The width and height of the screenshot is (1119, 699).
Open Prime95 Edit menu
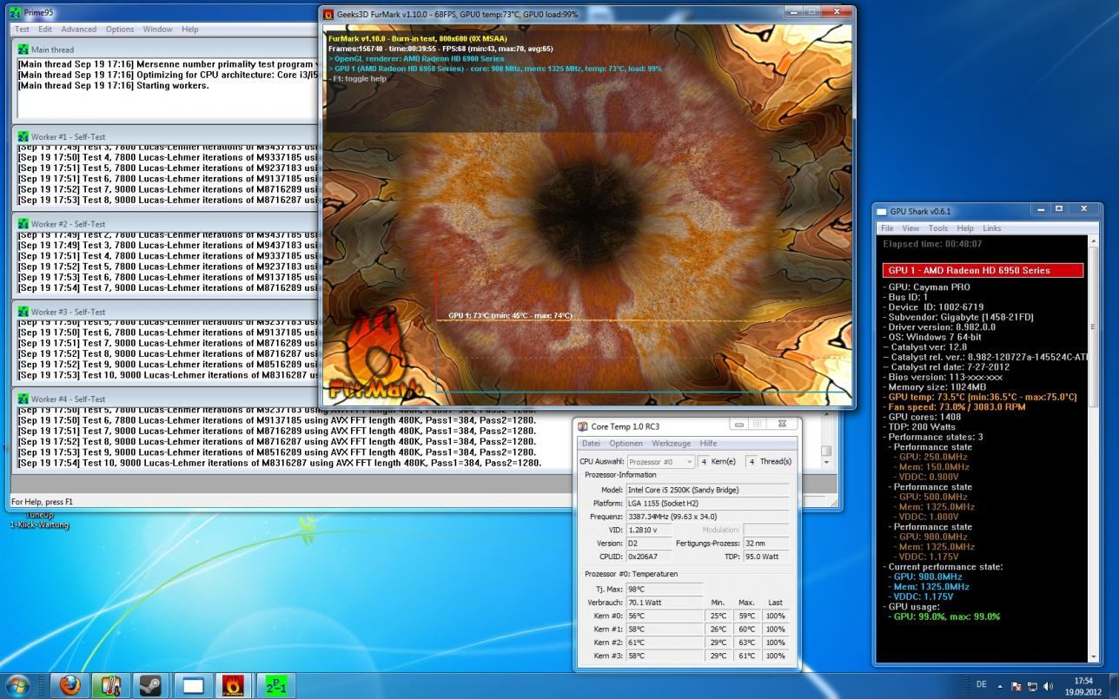[x=44, y=29]
